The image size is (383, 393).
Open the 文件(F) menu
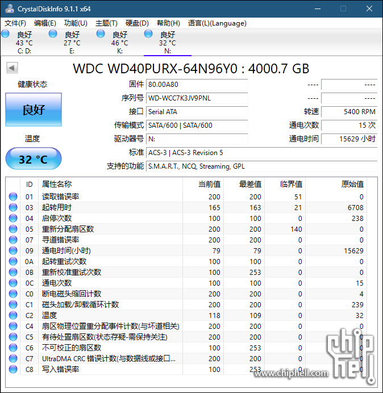click(x=15, y=23)
